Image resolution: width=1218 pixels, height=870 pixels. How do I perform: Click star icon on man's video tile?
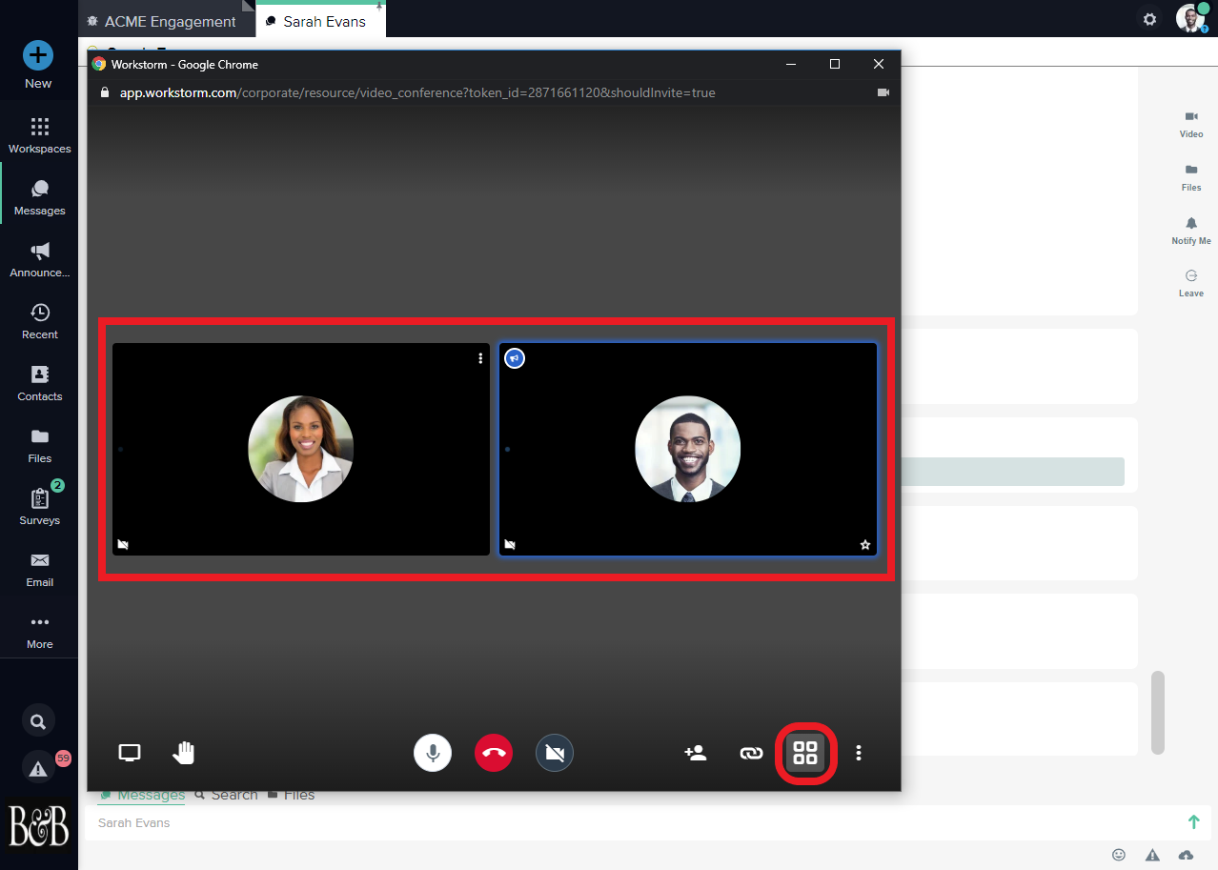tap(865, 545)
